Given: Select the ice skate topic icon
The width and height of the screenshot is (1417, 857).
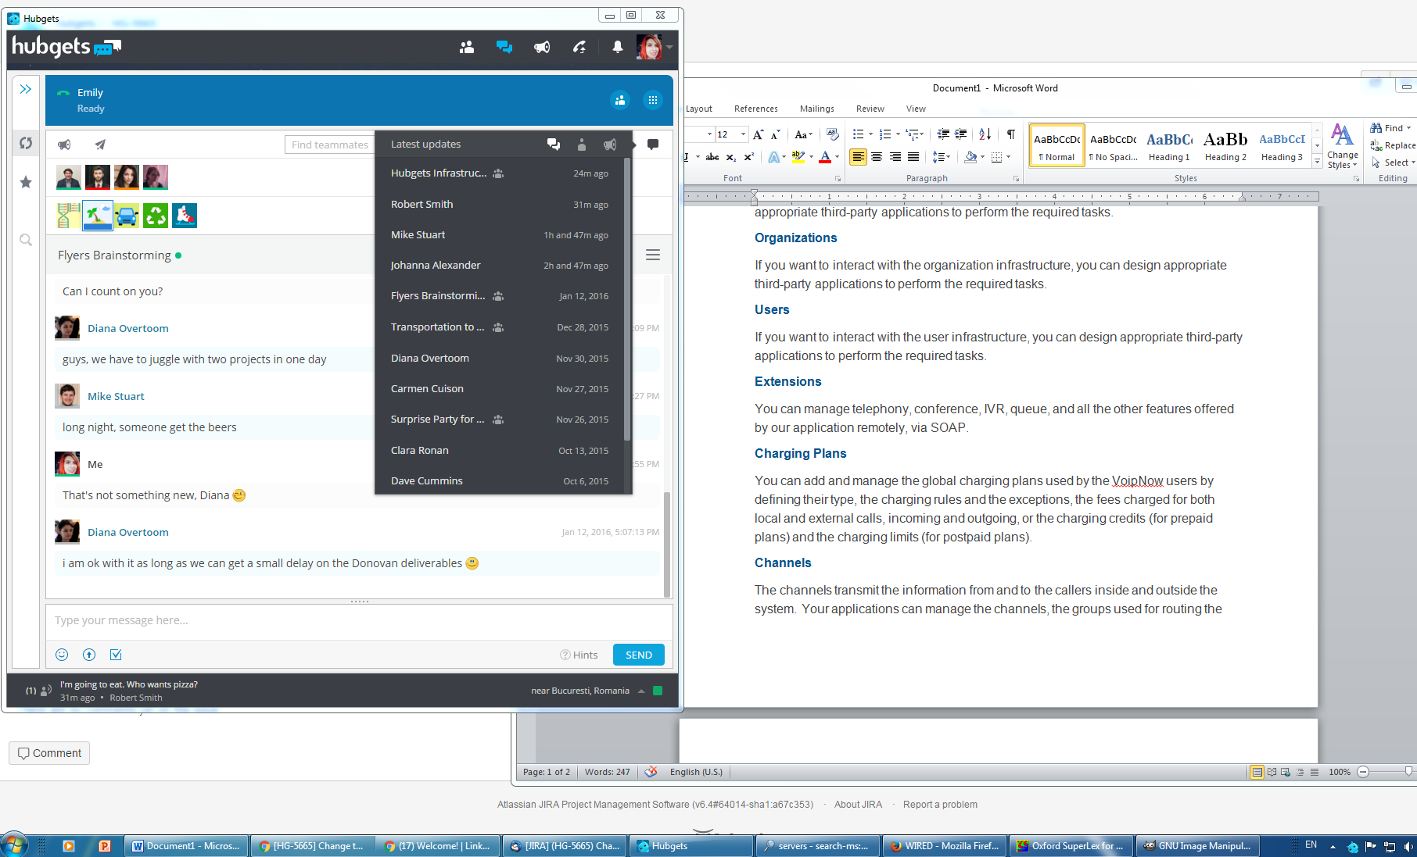Looking at the screenshot, I should click(185, 216).
